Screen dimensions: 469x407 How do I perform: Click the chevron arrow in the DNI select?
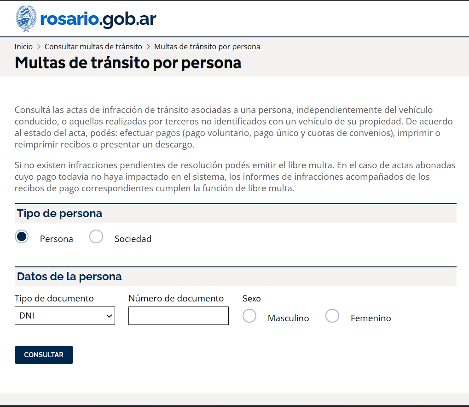pos(109,316)
